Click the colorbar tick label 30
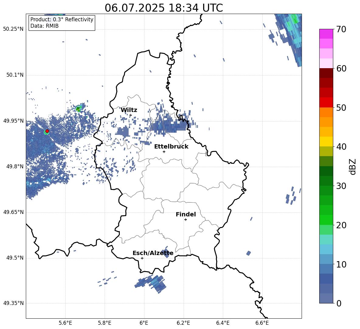The image size is (360, 329). 341,186
